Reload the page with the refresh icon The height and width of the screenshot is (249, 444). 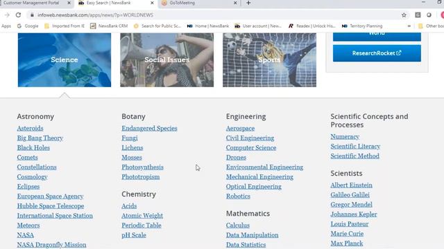(x=18, y=15)
